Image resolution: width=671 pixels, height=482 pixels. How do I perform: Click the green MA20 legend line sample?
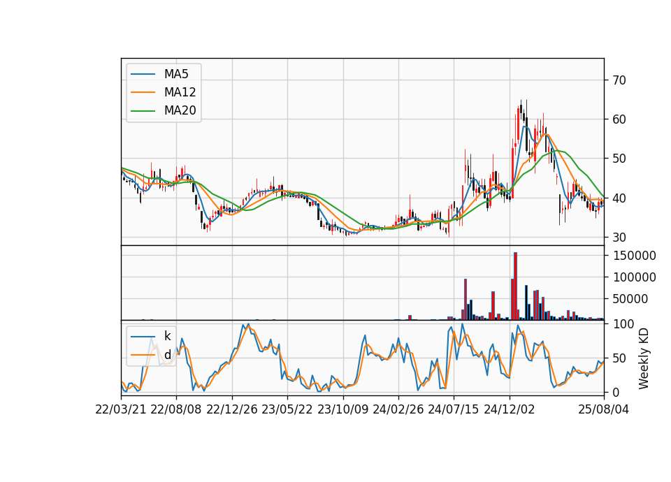pos(143,110)
